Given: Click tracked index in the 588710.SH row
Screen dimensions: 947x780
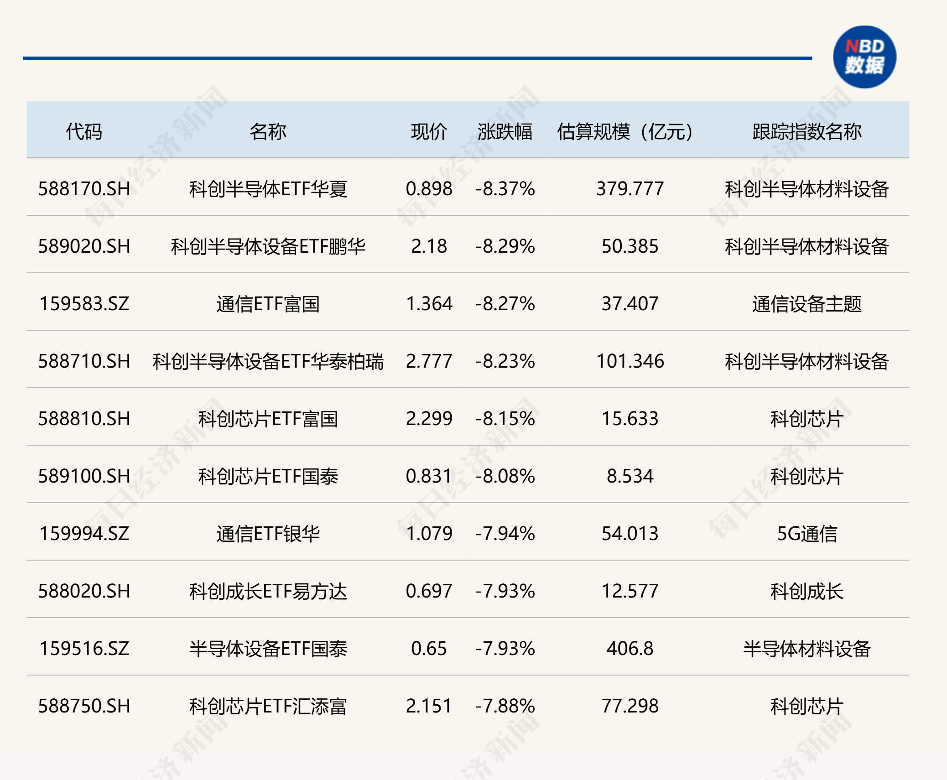Looking at the screenshot, I should click(x=807, y=361).
